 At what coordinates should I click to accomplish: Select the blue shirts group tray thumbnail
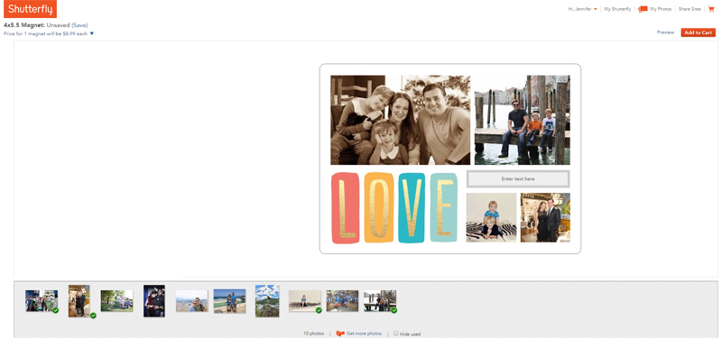342,301
